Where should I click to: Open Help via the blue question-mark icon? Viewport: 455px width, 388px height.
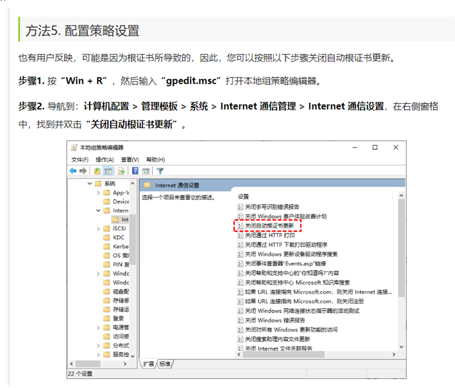pyautogui.click(x=135, y=171)
